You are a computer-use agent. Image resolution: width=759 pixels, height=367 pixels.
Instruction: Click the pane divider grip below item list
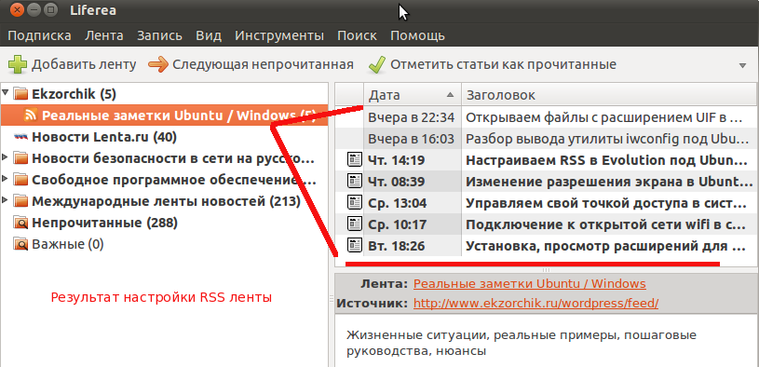pos(546,270)
